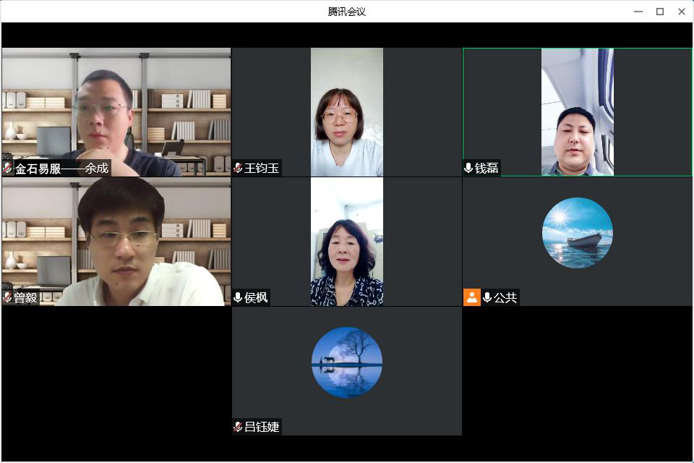
Task: Click the name label 侯枫
Action: pyautogui.click(x=256, y=298)
